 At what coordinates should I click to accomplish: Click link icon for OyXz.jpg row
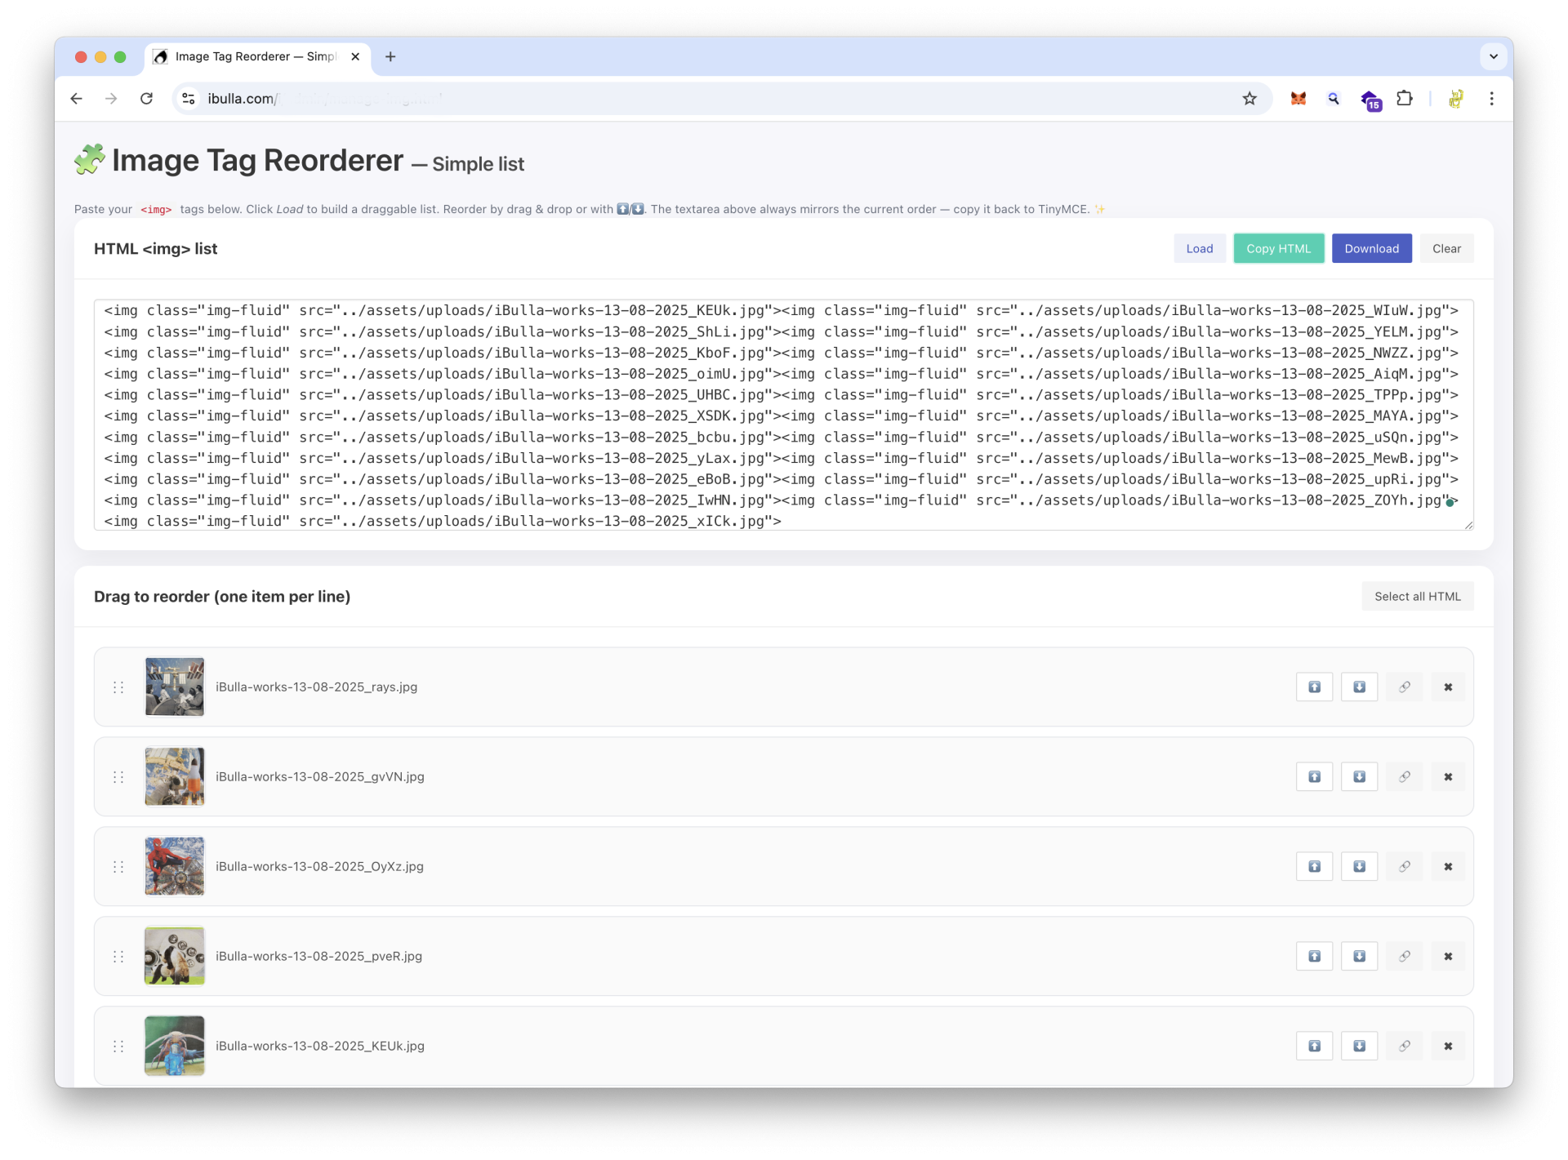(1404, 866)
